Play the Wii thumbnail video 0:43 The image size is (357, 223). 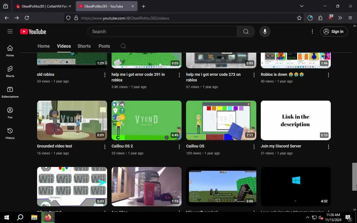coord(72,186)
